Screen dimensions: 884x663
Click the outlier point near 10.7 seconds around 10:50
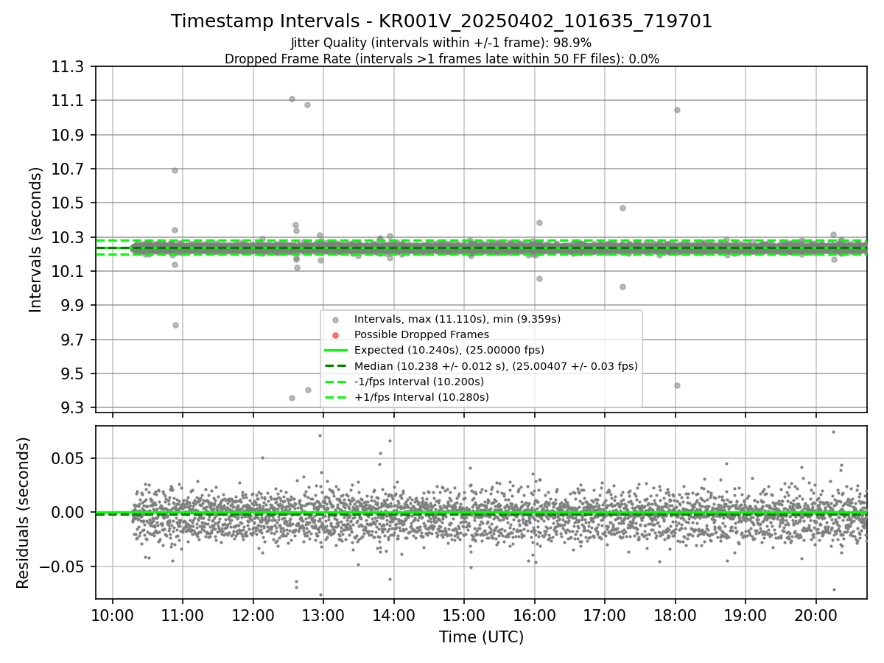(175, 170)
